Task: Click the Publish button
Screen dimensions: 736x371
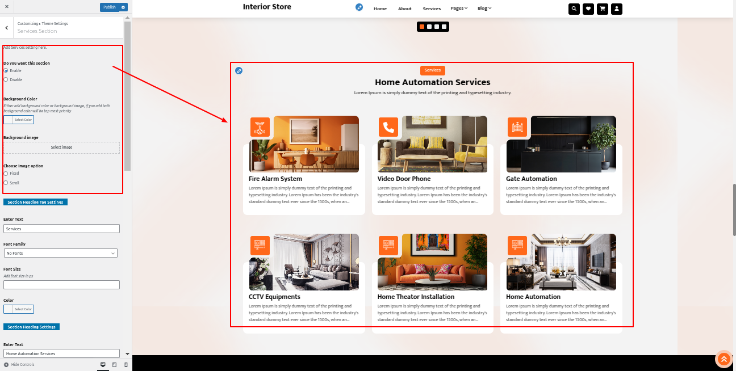Action: point(109,7)
